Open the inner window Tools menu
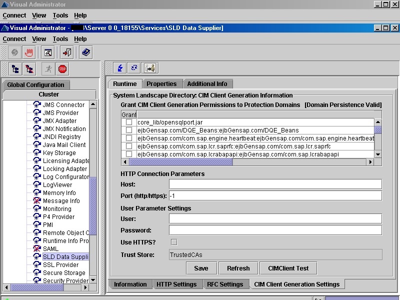The width and height of the screenshot is (400, 300). [x=60, y=39]
